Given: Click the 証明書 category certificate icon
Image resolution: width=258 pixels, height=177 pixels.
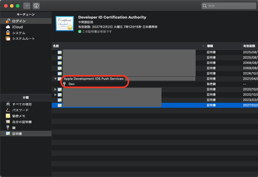Looking at the screenshot, I should tap(8, 133).
